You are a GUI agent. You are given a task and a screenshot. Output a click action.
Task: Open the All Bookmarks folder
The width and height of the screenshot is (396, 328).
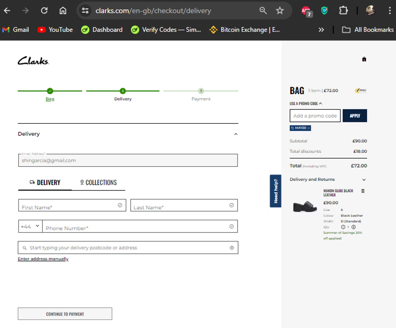tap(367, 30)
